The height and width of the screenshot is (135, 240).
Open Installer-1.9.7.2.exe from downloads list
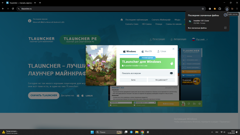201,21
